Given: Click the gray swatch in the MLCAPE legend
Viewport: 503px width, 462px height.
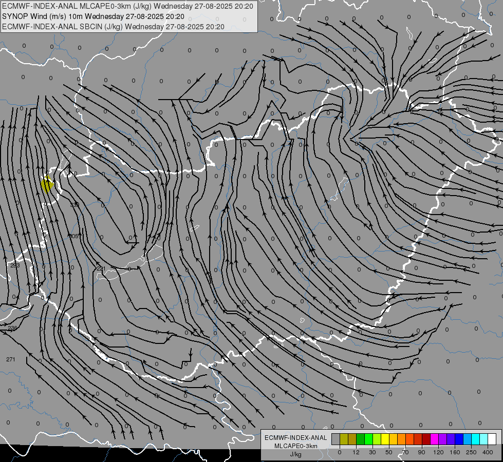Looking at the screenshot, I should tap(336, 439).
